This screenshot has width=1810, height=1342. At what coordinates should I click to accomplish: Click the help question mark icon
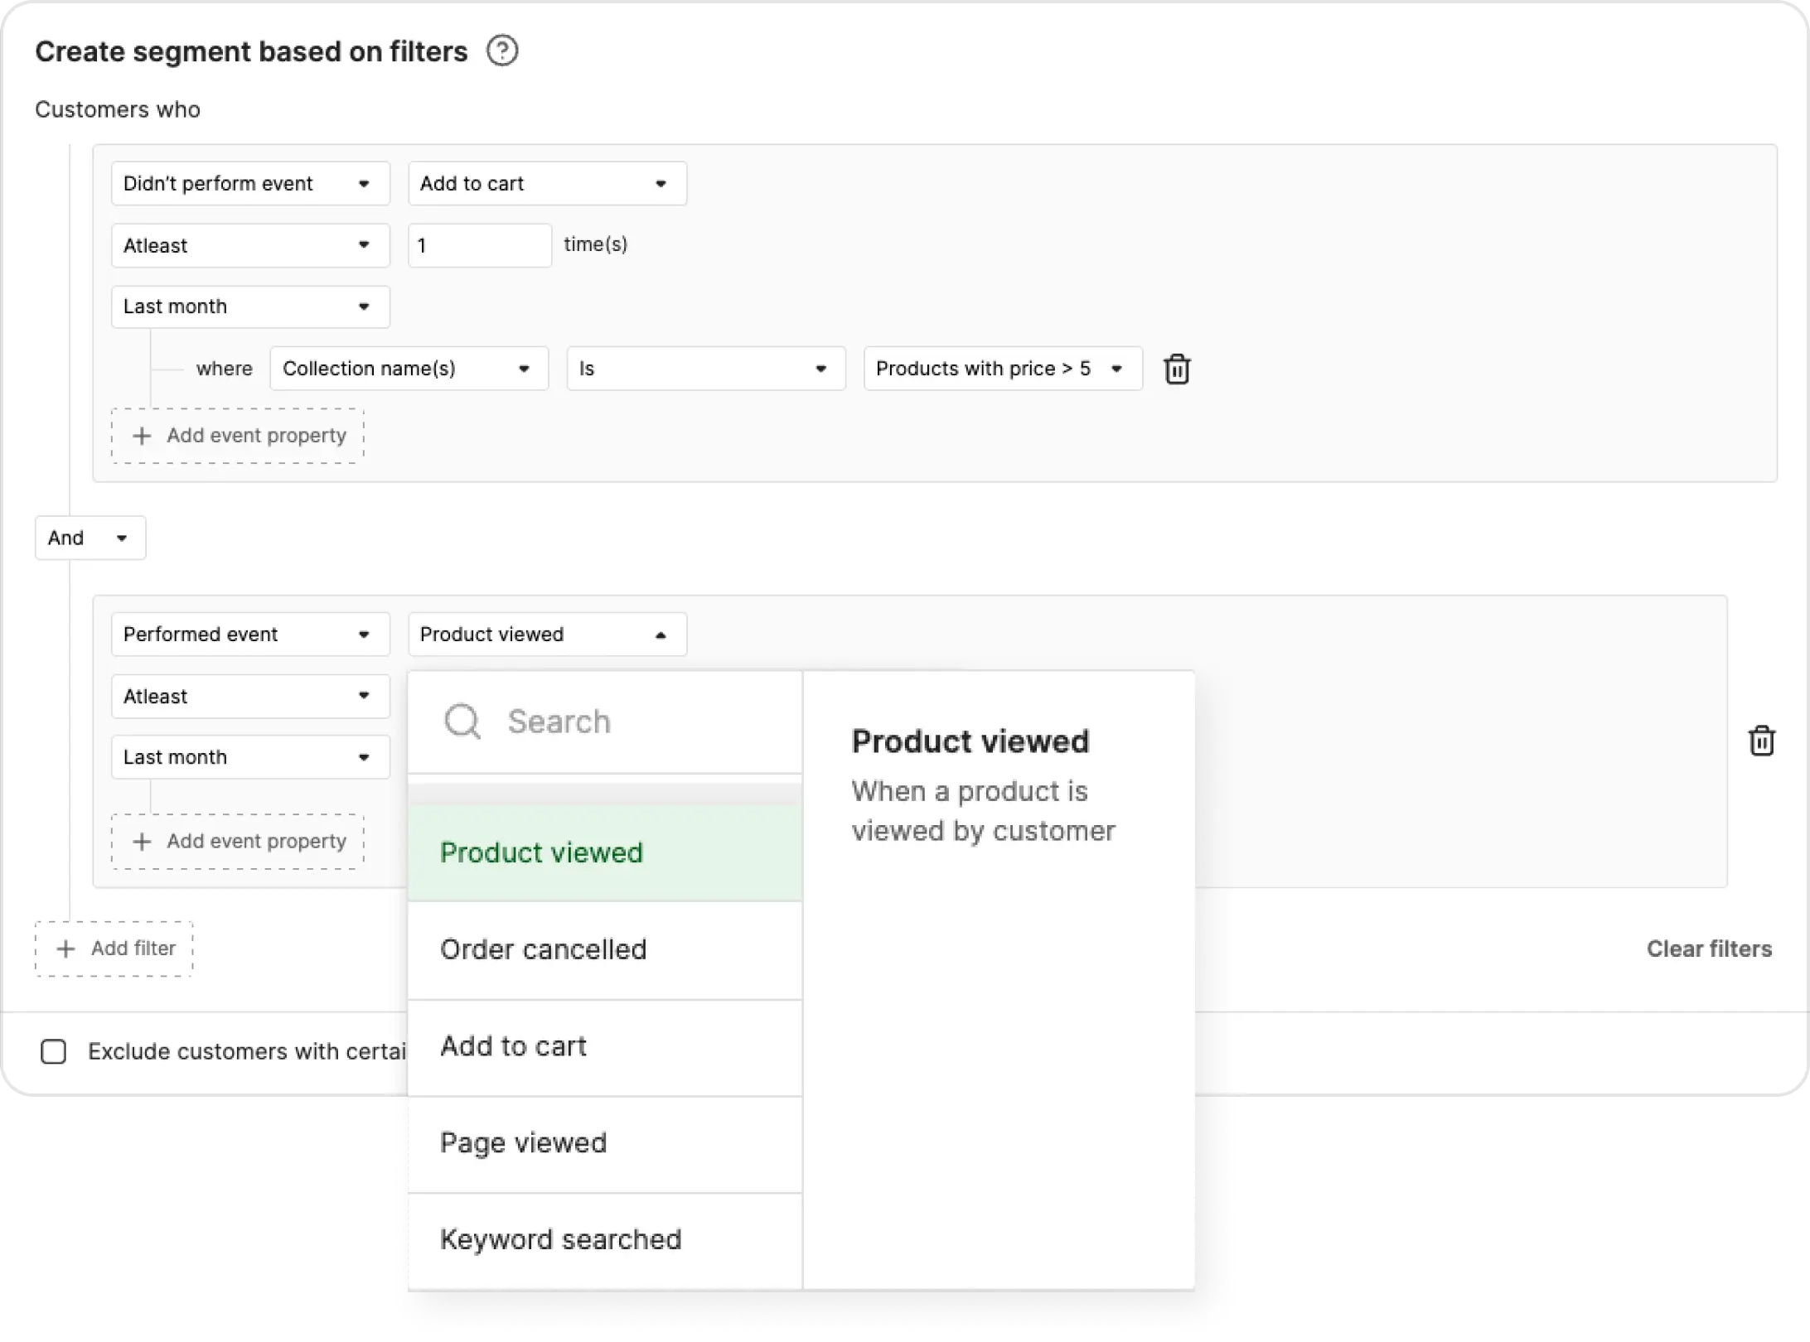pyautogui.click(x=502, y=51)
